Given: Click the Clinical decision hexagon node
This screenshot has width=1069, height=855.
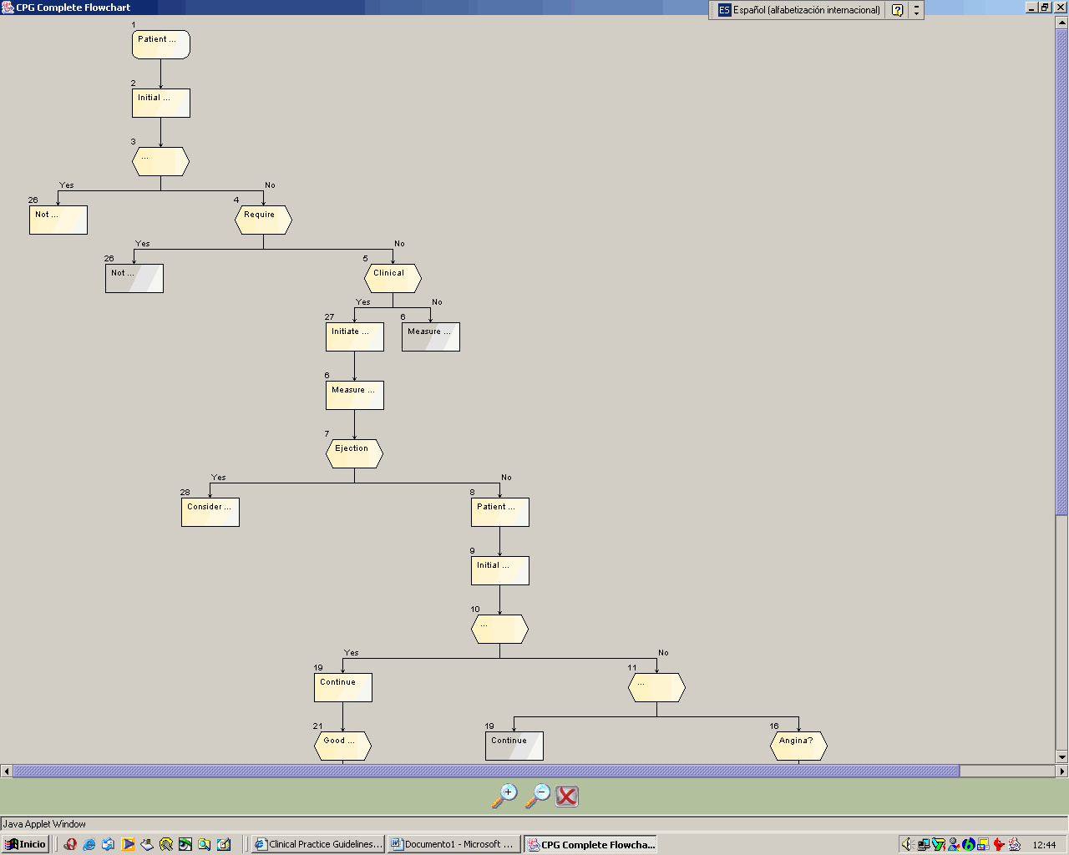Looking at the screenshot, I should 393,278.
